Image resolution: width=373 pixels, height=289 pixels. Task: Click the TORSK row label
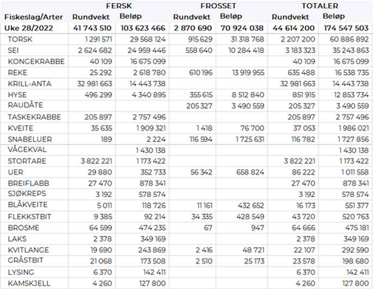pyautogui.click(x=19, y=39)
